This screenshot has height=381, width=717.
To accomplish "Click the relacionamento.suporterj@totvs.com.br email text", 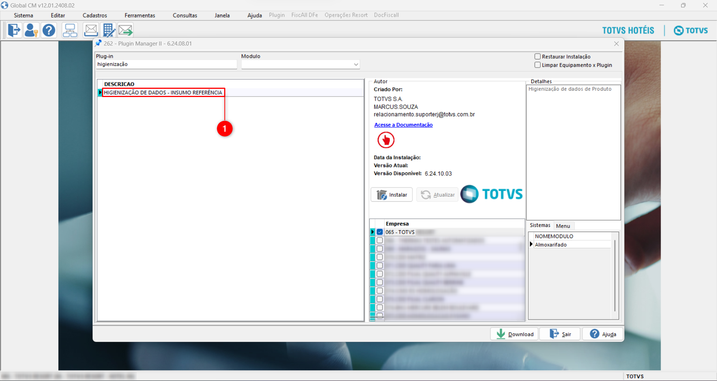I will [424, 115].
